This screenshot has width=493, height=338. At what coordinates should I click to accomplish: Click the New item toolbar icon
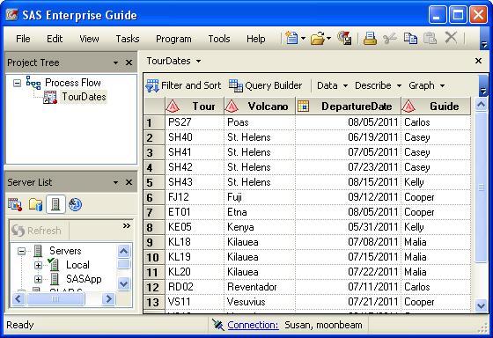[291, 39]
